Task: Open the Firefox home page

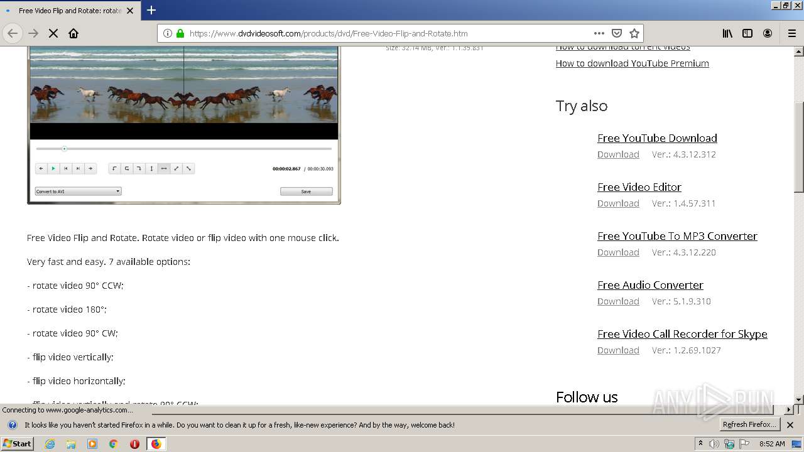Action: click(x=73, y=33)
